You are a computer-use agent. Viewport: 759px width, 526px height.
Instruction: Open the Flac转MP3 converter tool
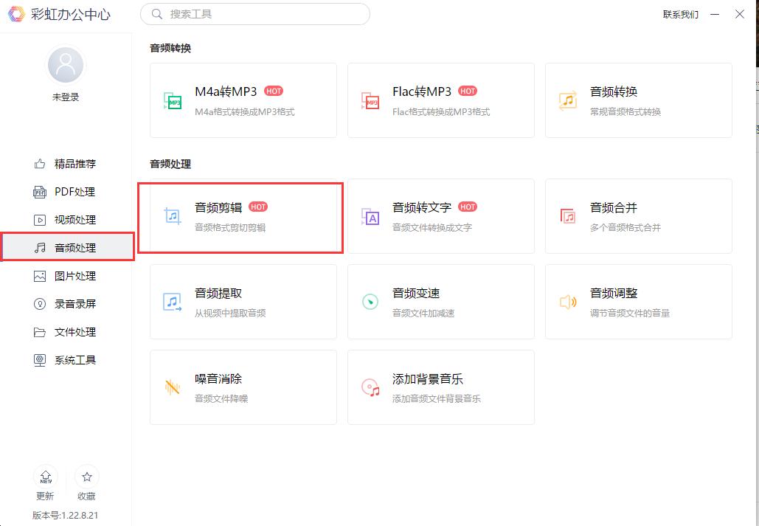(x=440, y=100)
